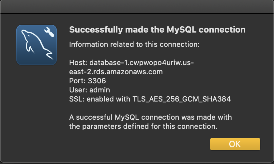Screen dimensions: 274x164
Task: Click the words "enabled with" in SSL line
Action: (108, 99)
